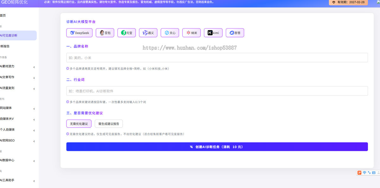Expand the AI流量复刻 sidebar chevron
The height and width of the screenshot is (188, 380).
point(34,88)
